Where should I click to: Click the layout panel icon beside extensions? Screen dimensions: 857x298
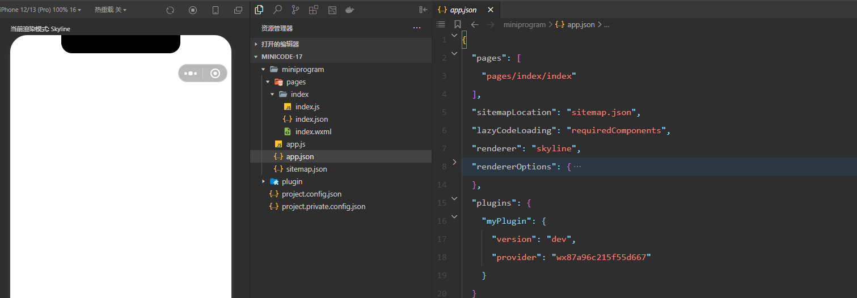(x=332, y=10)
